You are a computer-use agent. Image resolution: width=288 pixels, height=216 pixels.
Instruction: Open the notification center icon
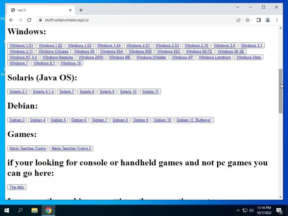point(279,210)
